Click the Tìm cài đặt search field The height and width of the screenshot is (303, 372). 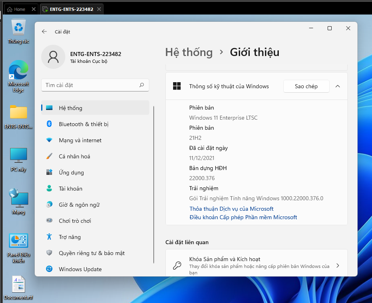[95, 85]
